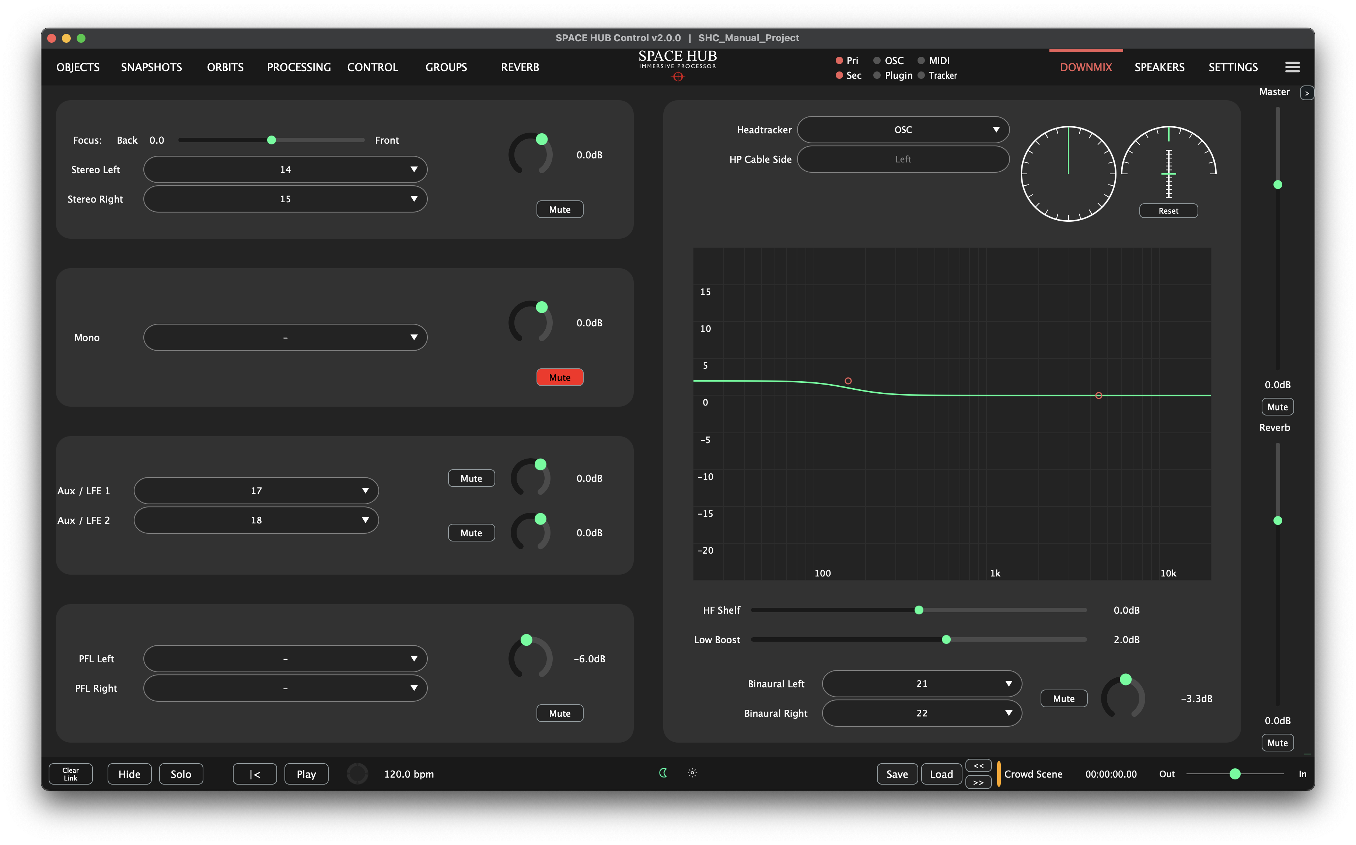1356x845 pixels.
Task: Go to previous Crowd Scene with << button
Action: click(x=978, y=766)
